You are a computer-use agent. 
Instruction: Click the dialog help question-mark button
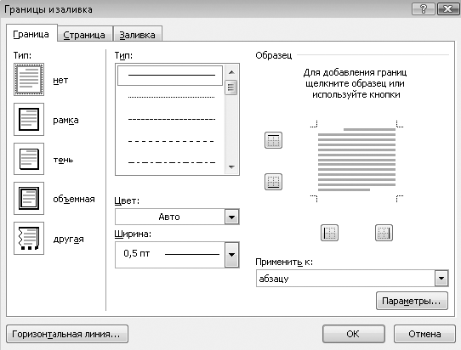tap(424, 9)
